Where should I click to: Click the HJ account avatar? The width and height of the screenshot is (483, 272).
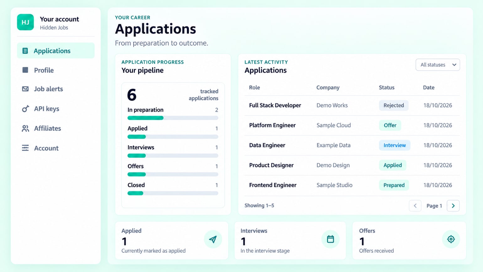coord(25,22)
